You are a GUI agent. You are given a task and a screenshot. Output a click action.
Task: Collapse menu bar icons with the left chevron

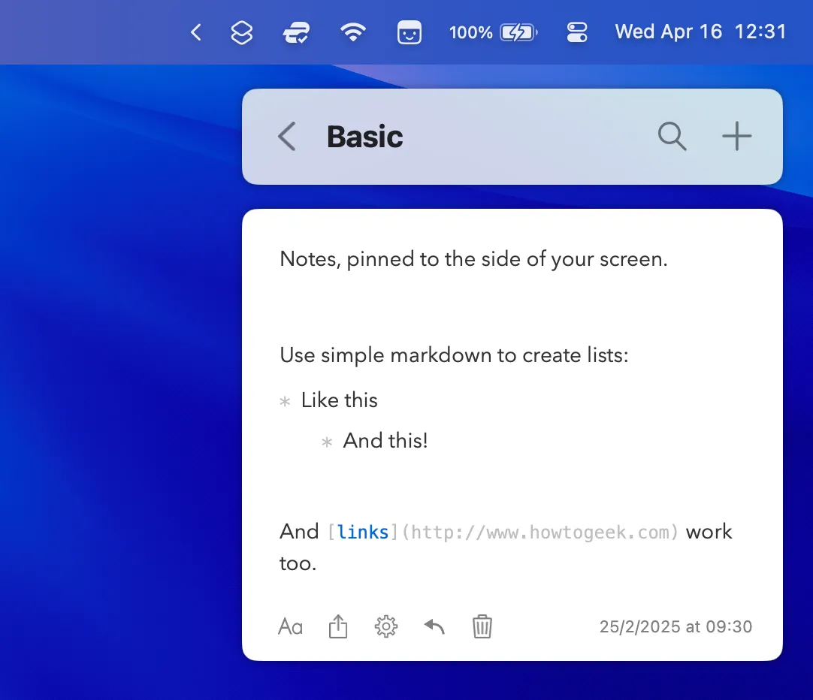tap(196, 32)
